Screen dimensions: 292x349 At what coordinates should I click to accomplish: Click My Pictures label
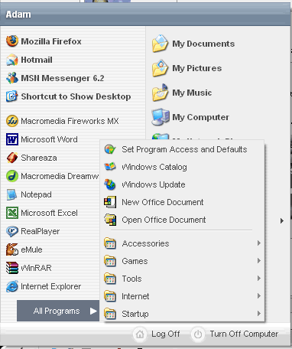pyautogui.click(x=196, y=68)
